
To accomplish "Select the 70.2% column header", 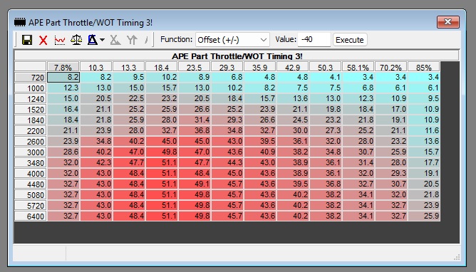I will (x=391, y=67).
